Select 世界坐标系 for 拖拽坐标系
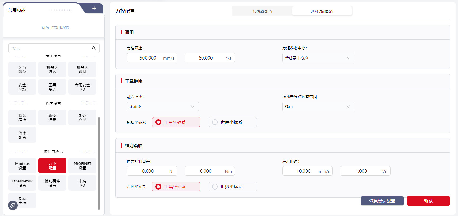The image size is (458, 216). 233,122
